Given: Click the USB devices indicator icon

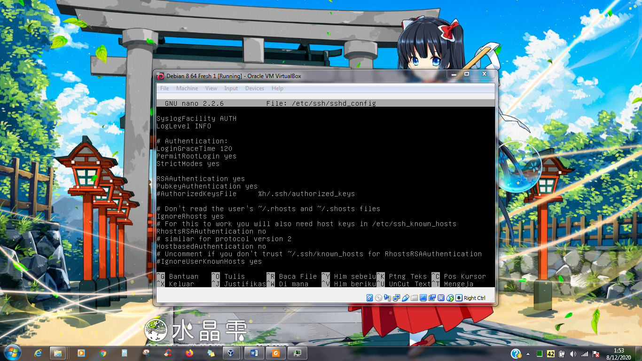Looking at the screenshot, I should pos(406,298).
